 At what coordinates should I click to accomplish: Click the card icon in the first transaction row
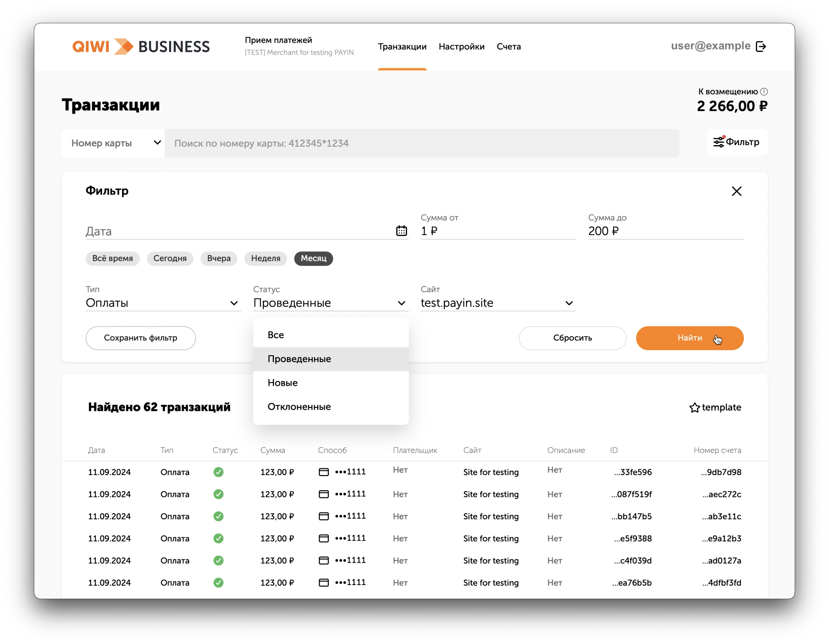323,472
